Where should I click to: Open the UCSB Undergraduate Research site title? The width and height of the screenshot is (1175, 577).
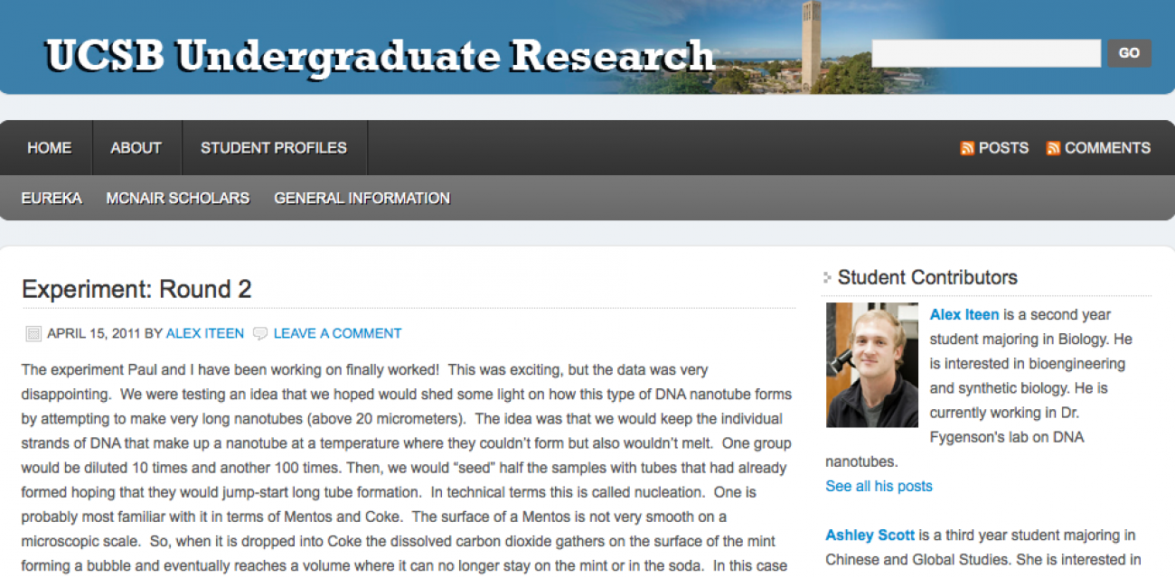[380, 56]
